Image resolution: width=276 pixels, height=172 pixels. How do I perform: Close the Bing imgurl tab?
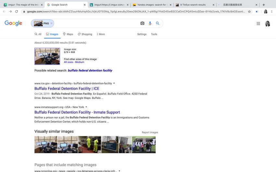[128, 5]
